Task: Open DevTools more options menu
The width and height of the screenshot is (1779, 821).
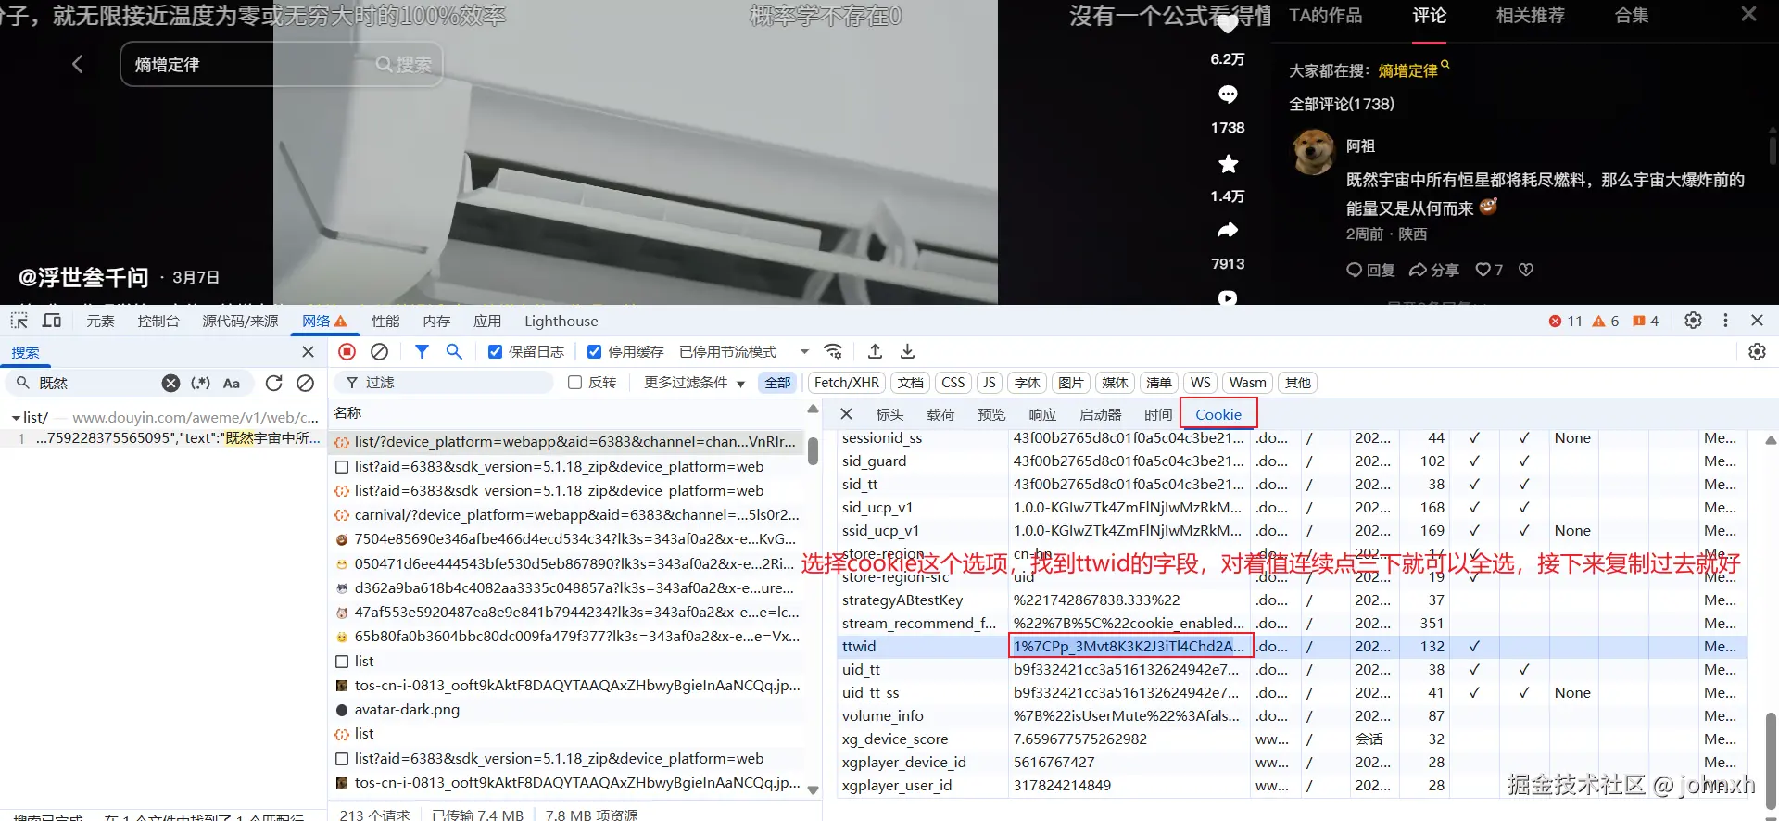Action: click(1725, 320)
